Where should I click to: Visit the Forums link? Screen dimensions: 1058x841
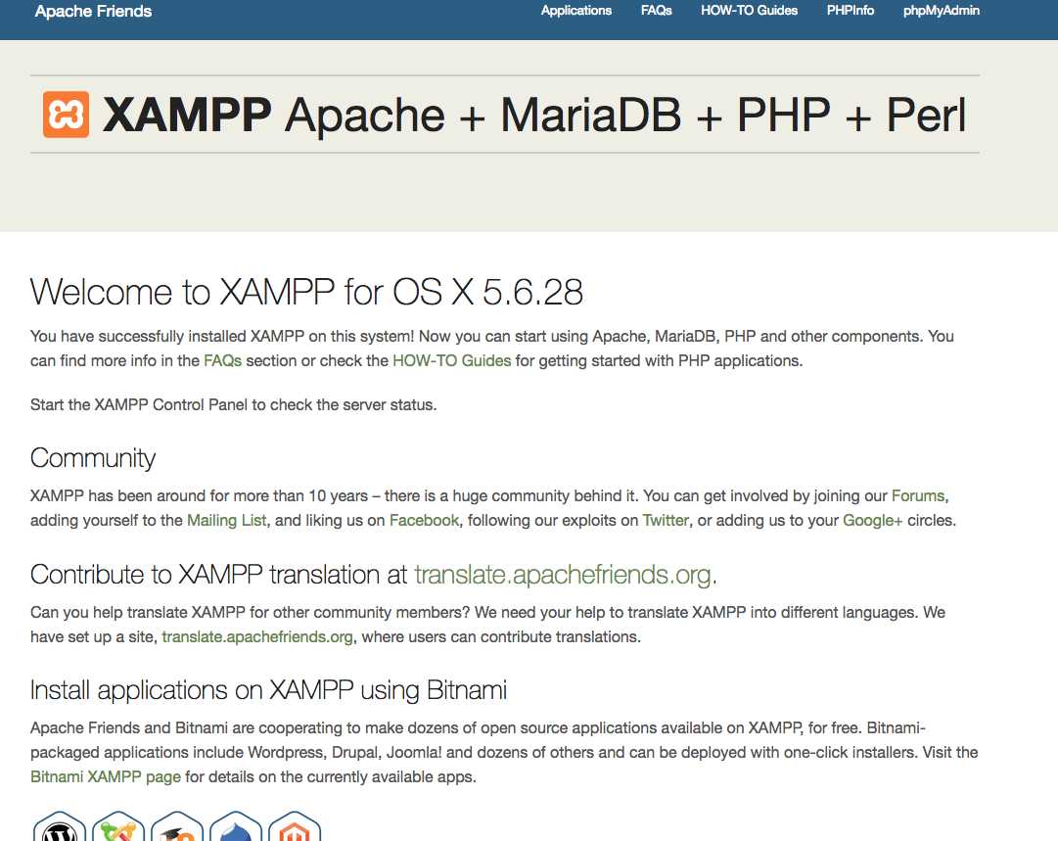coord(918,495)
